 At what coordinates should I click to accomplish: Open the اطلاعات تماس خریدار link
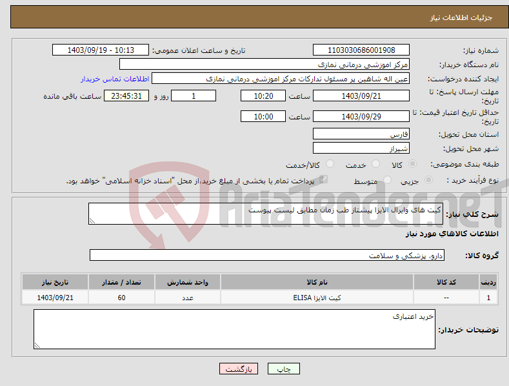[x=115, y=79]
